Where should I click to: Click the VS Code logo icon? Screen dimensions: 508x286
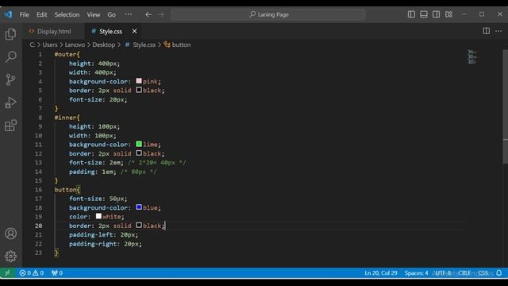coord(8,14)
